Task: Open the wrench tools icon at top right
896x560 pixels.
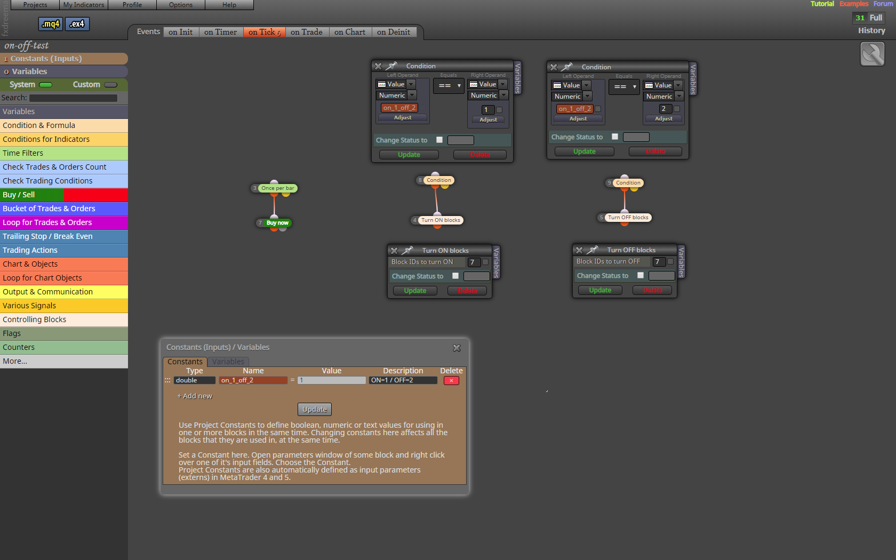Action: click(873, 54)
